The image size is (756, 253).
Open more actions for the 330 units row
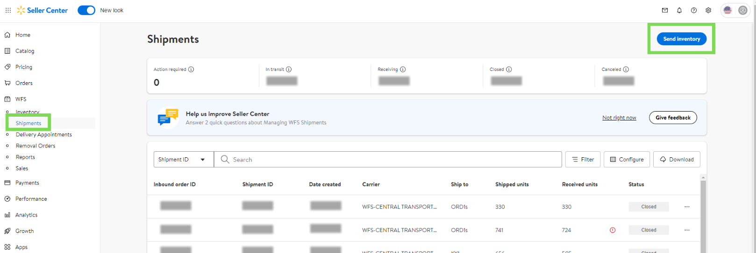pos(687,207)
